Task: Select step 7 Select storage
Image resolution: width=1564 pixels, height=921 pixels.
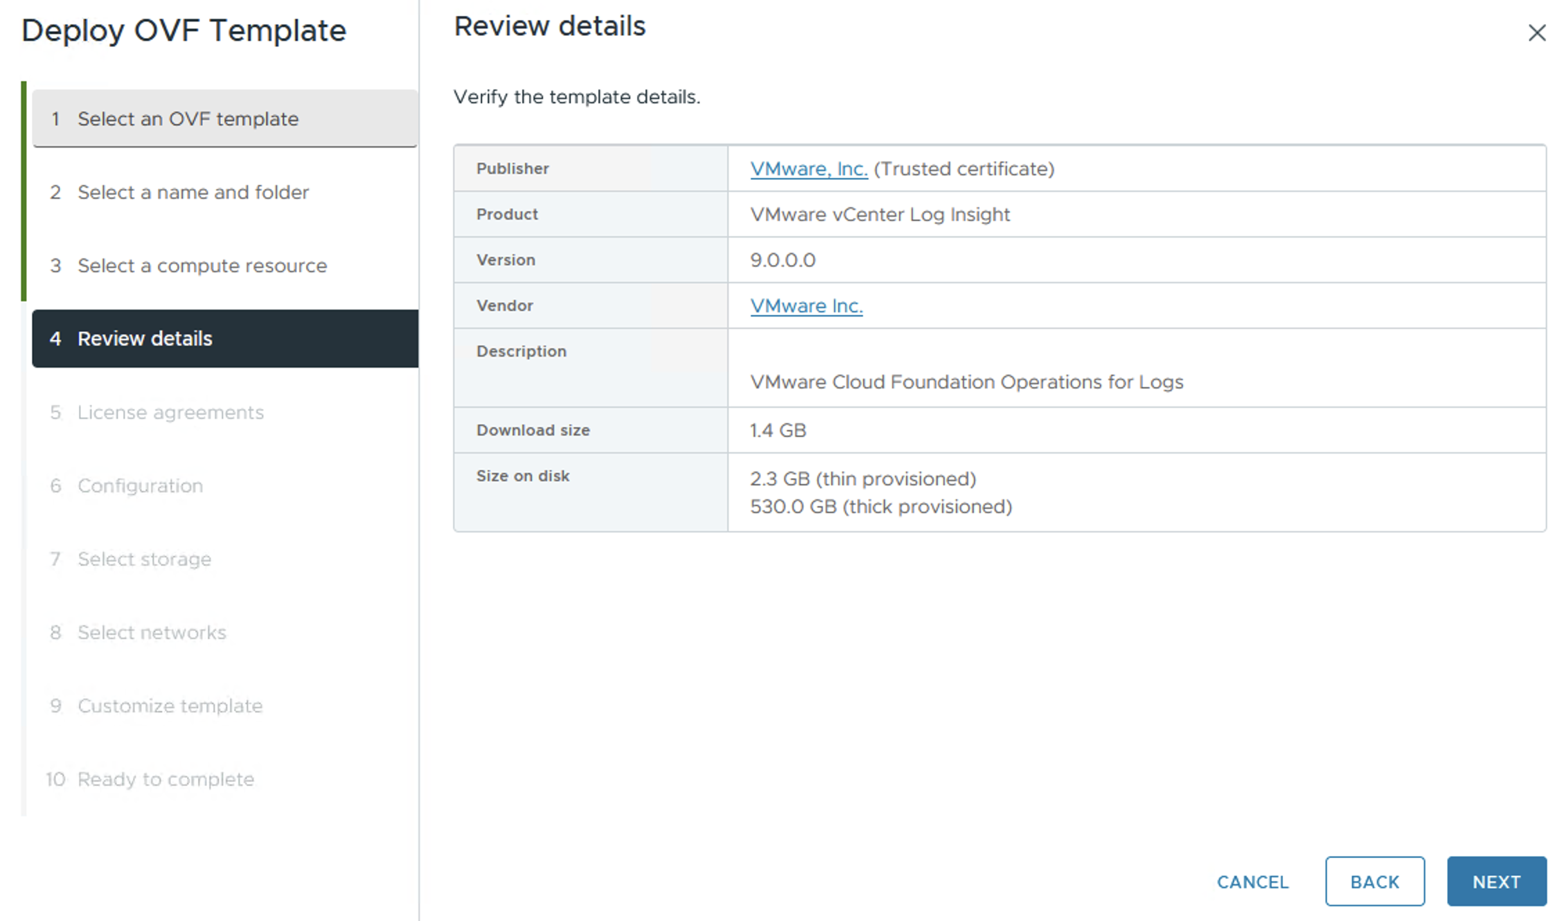Action: (x=144, y=559)
